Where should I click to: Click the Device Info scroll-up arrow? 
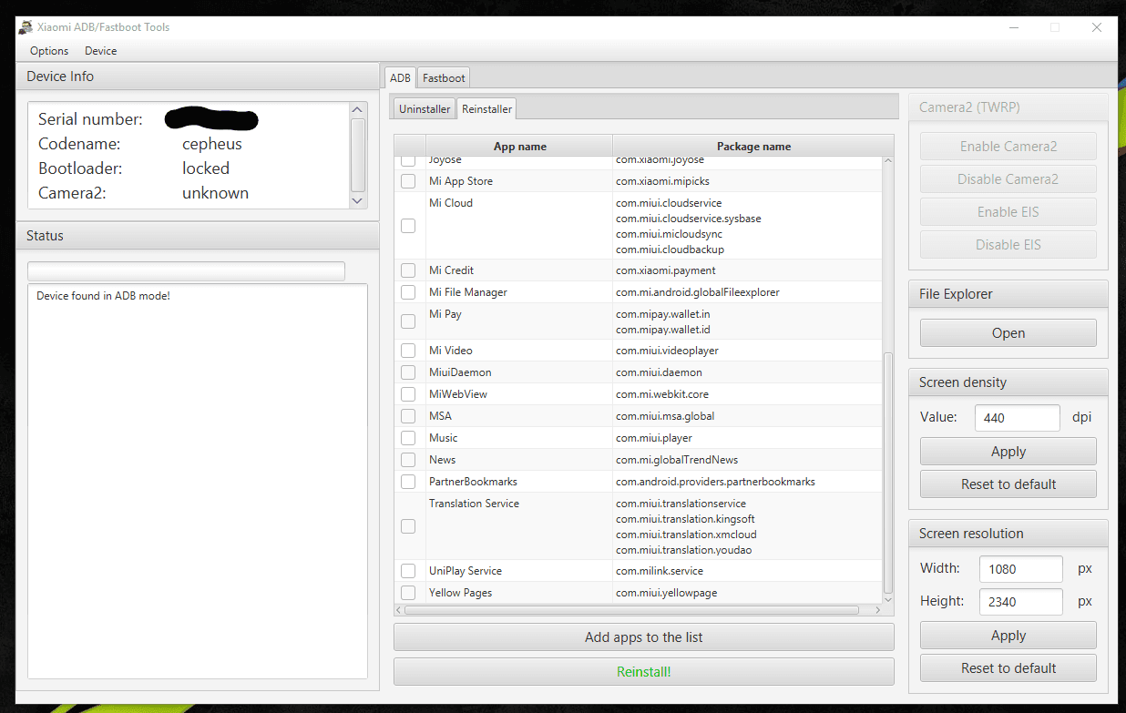[x=357, y=110]
